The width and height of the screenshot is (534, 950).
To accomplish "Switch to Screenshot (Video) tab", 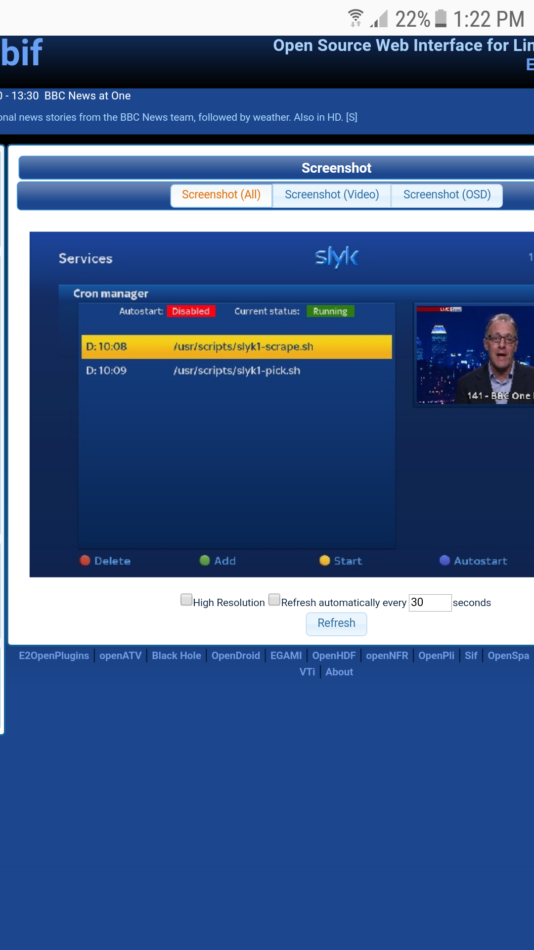I will pyautogui.click(x=332, y=195).
